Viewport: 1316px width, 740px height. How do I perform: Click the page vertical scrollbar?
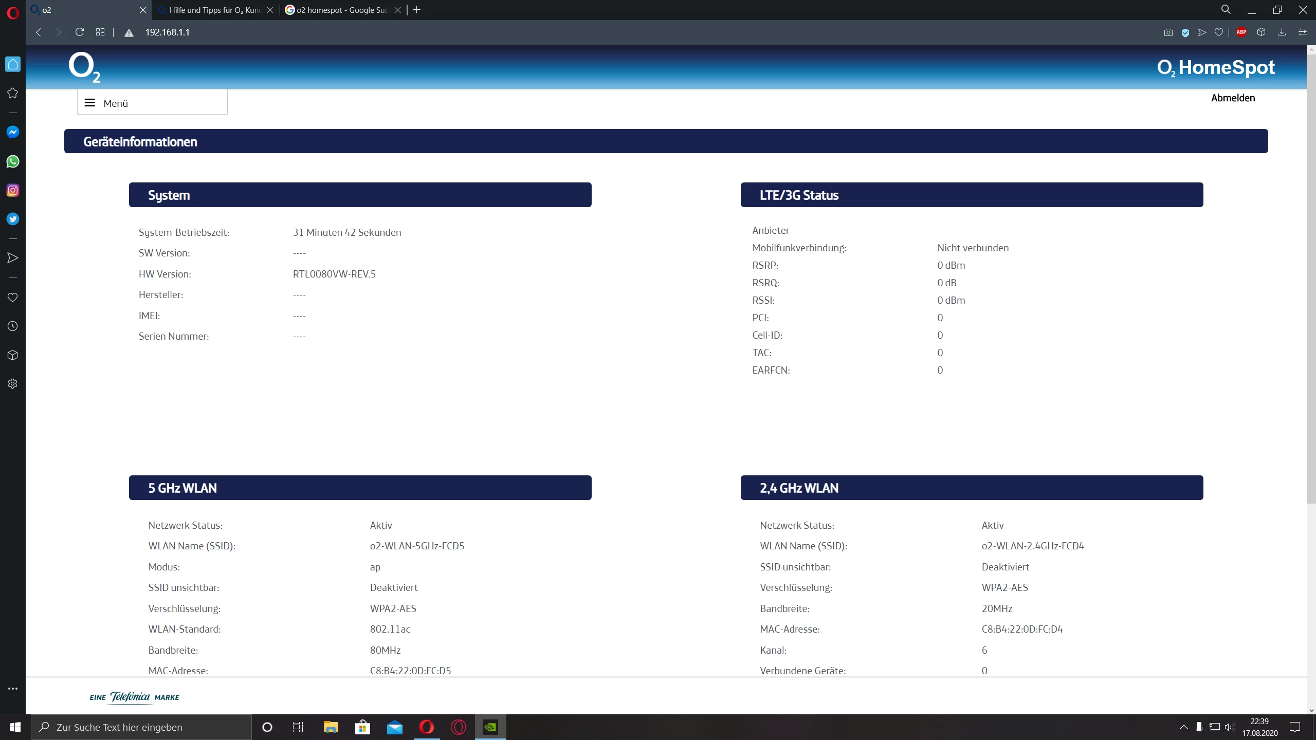[x=1311, y=277]
